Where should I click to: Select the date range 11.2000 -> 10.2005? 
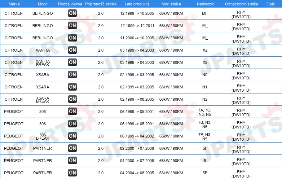pyautogui.click(x=137, y=38)
